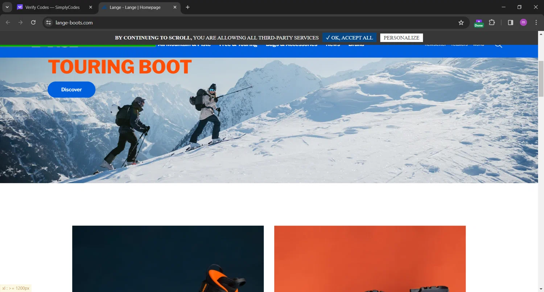Open the profile avatar icon
Viewport: 544px width, 292px height.
pyautogui.click(x=523, y=22)
